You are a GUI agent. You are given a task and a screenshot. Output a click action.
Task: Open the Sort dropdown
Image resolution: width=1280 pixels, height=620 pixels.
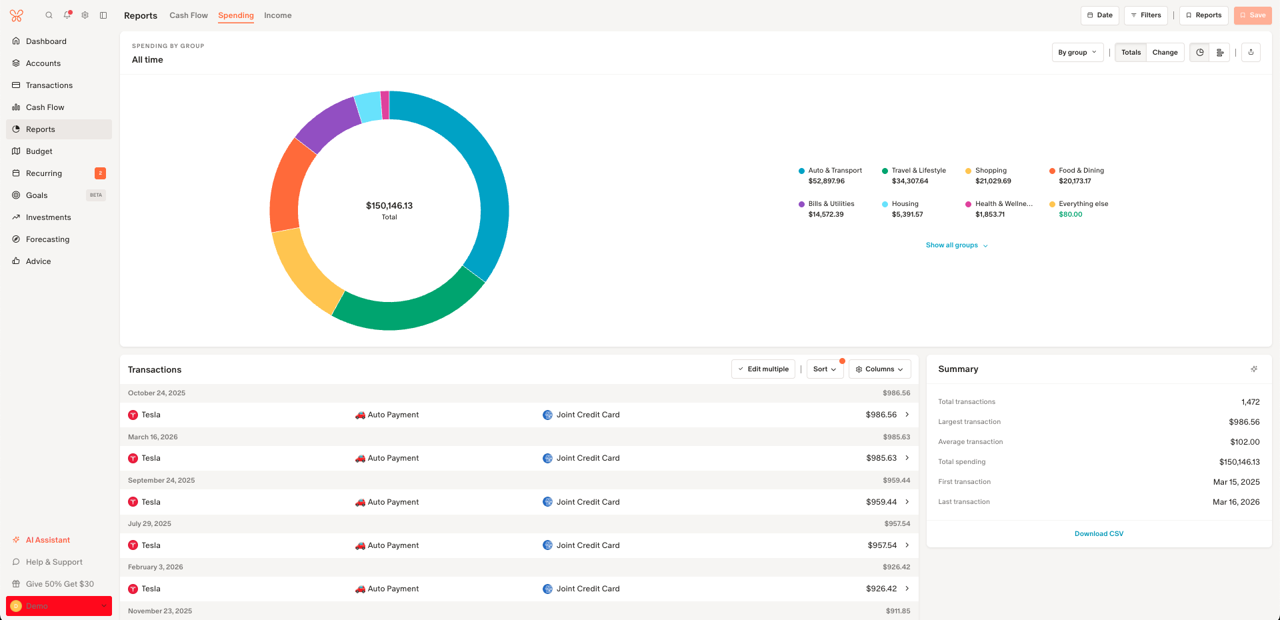(825, 369)
